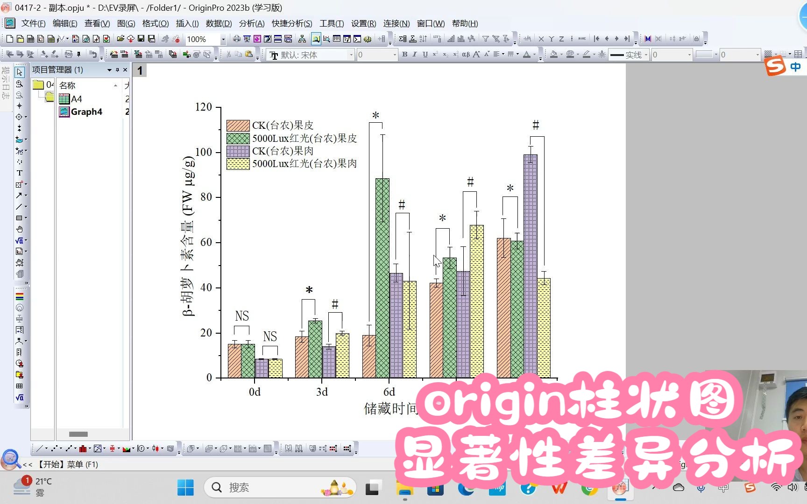Click the taskbar 搜索 search box
Screen dimensions: 807x504
[280, 488]
